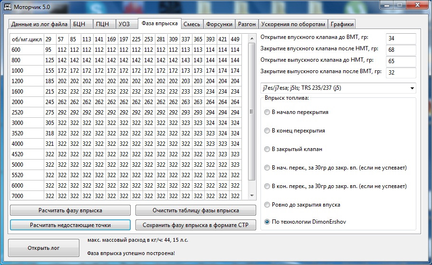Image resolution: width=432 pixels, height=265 pixels.
Task: Click table scrollbar down arrow
Action: coord(251,195)
